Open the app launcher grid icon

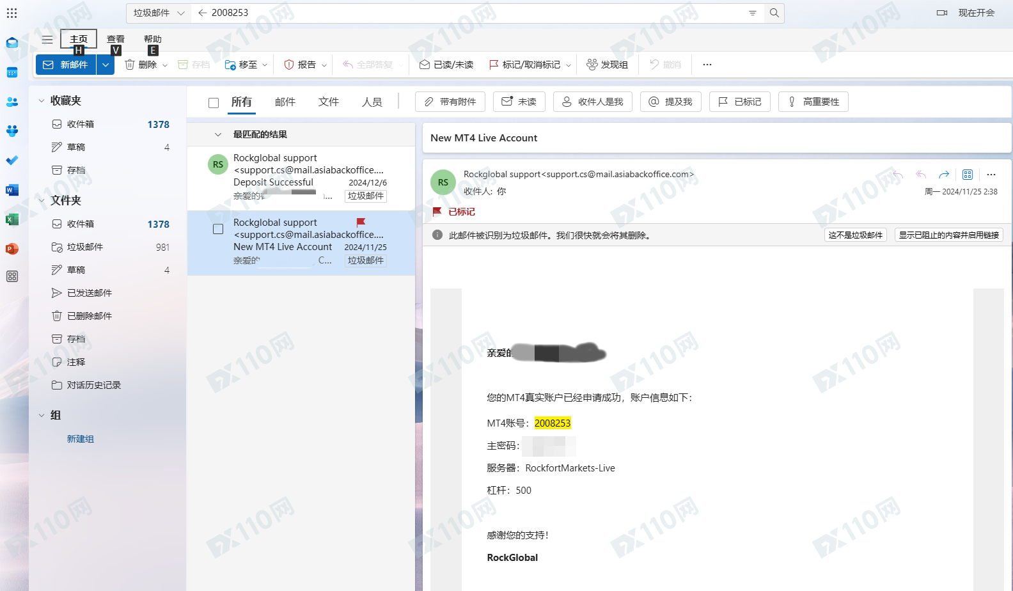12,13
